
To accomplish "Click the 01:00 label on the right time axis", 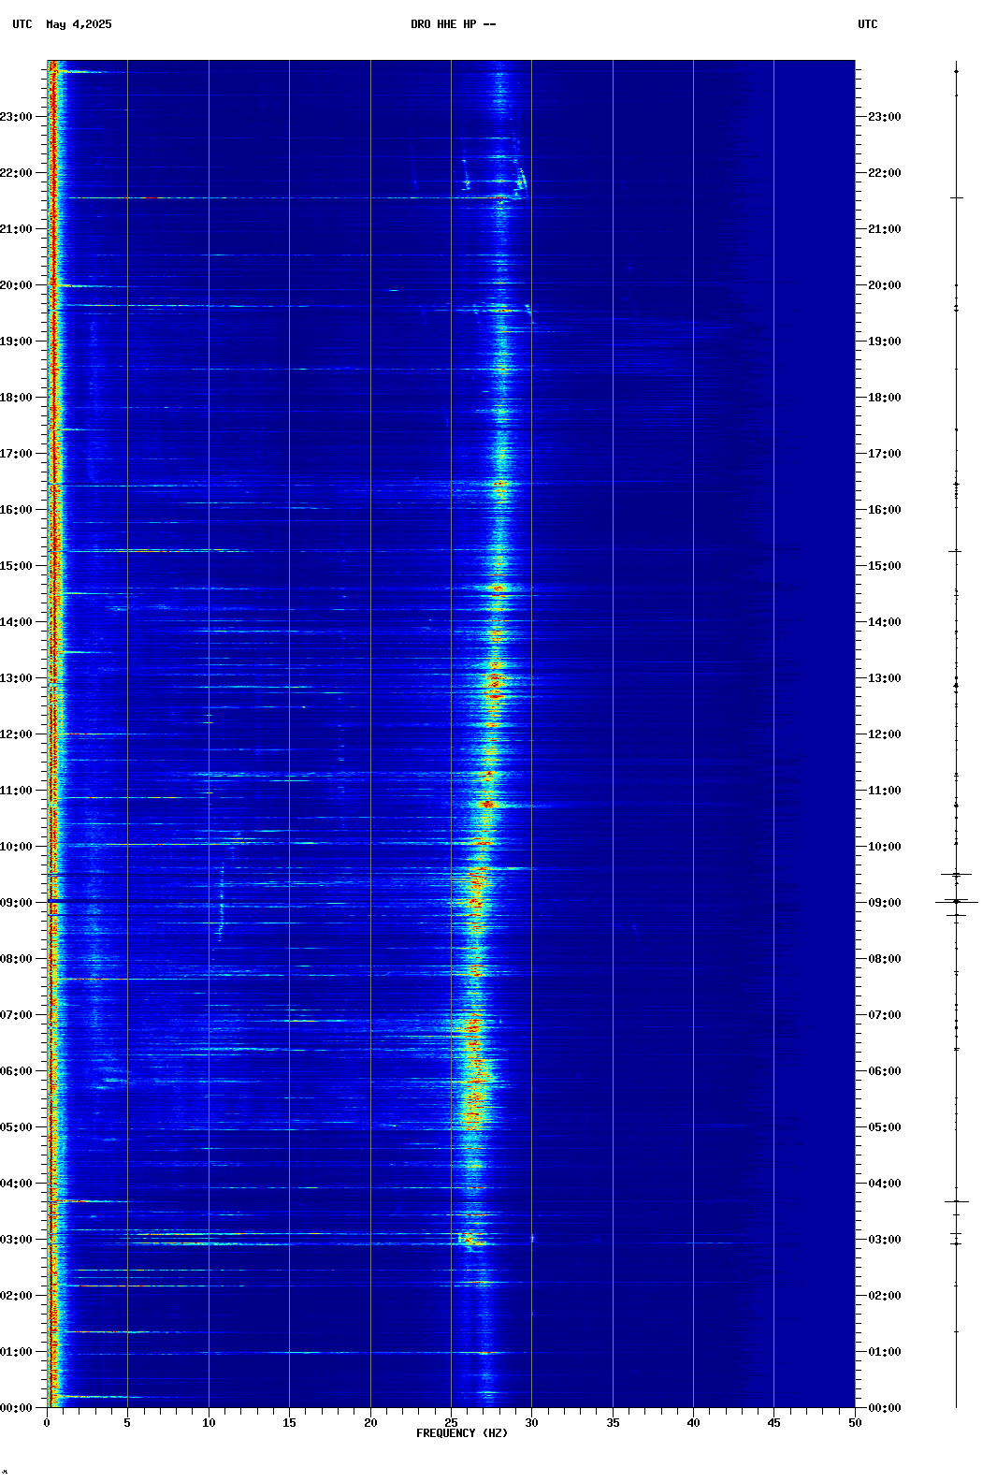I will [x=885, y=1352].
